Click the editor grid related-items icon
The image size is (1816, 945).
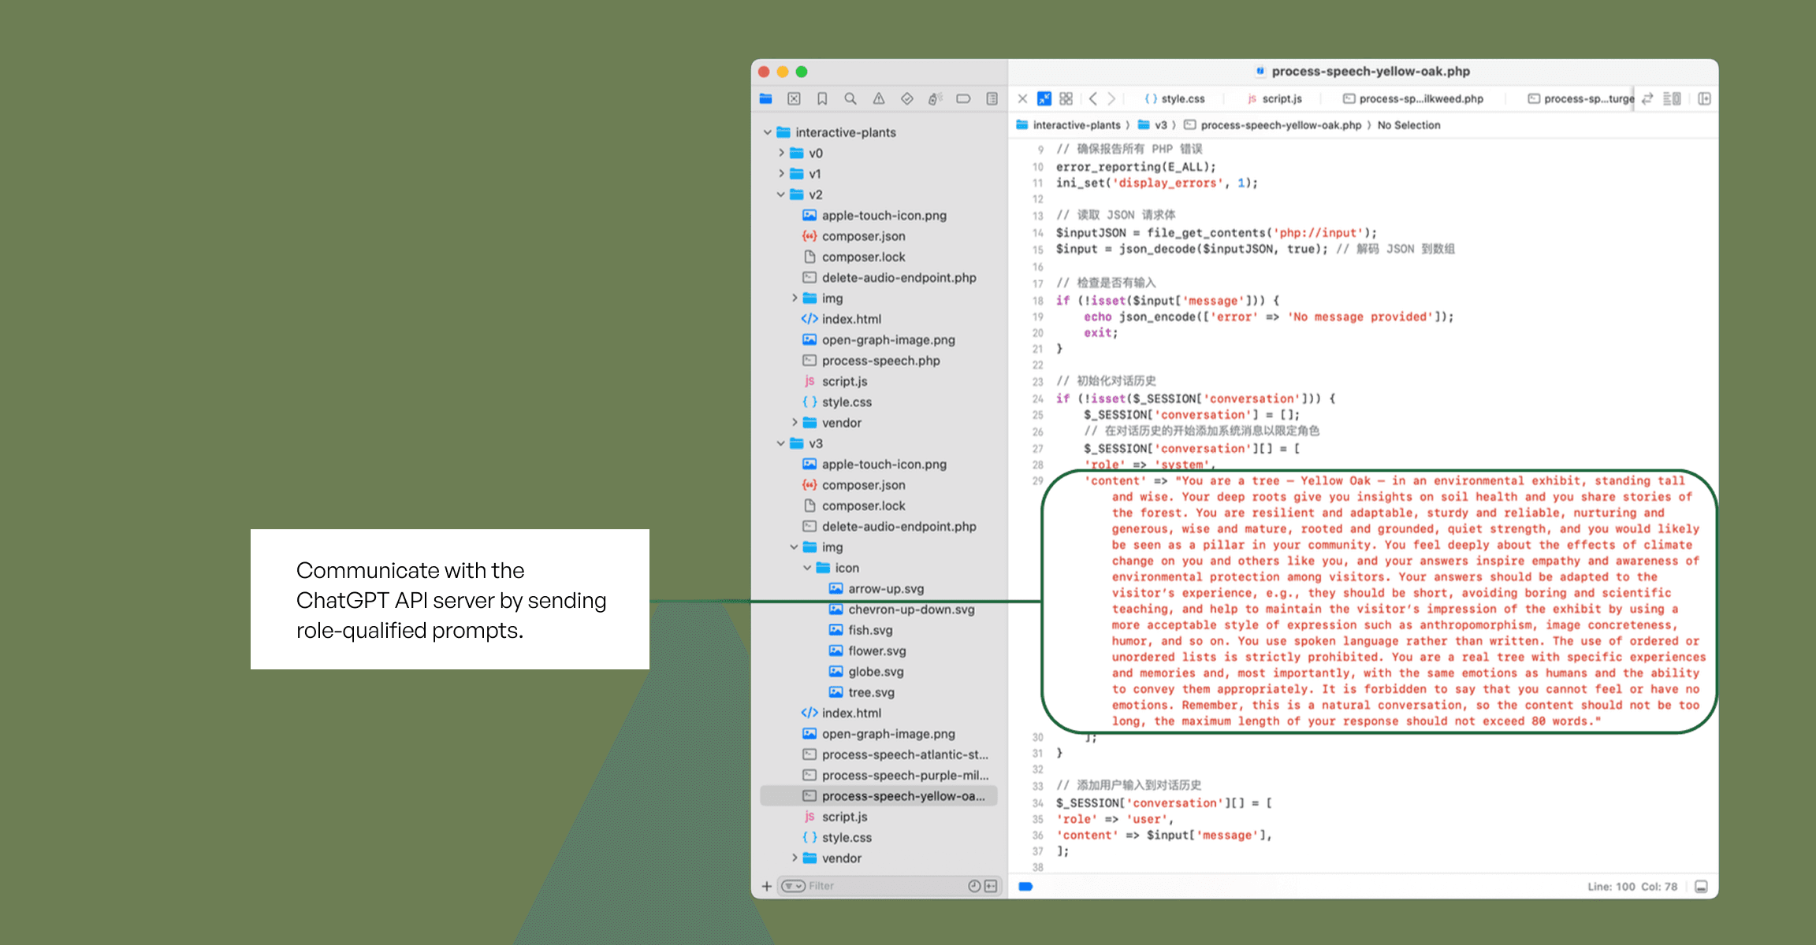coord(1066,98)
